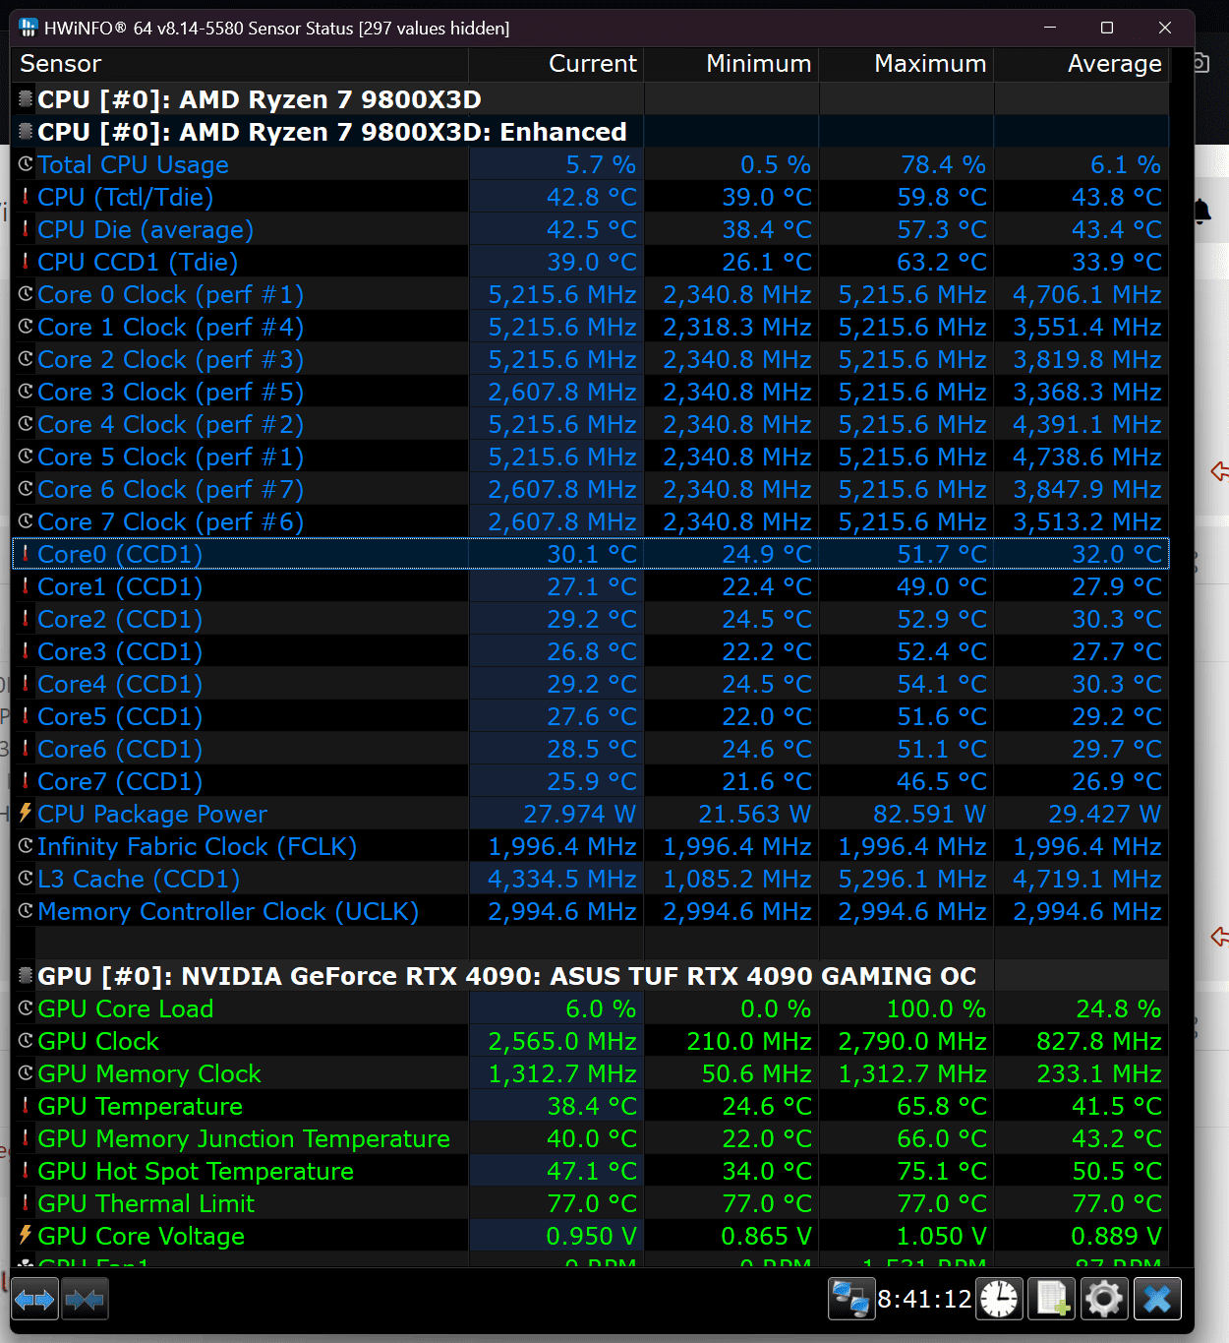Click the Maximum column header
1229x1343 pixels.
[907, 64]
